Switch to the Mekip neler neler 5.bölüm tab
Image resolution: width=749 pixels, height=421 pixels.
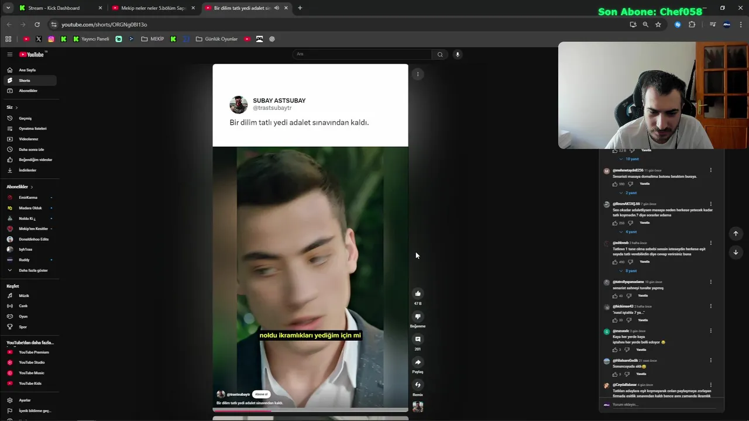(153, 8)
